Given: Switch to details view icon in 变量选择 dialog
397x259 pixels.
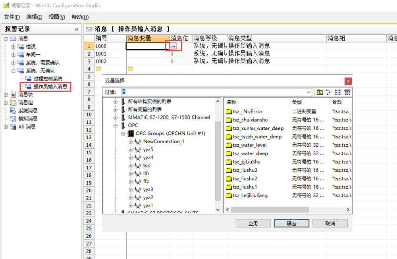Looking at the screenshot, I should 347,92.
